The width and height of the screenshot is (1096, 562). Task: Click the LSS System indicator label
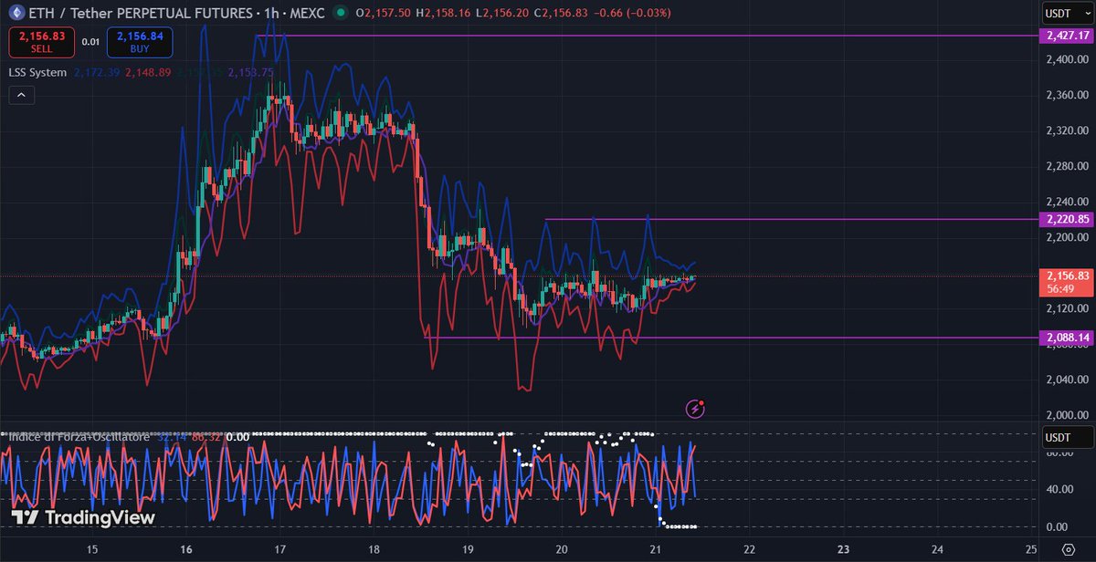[37, 72]
